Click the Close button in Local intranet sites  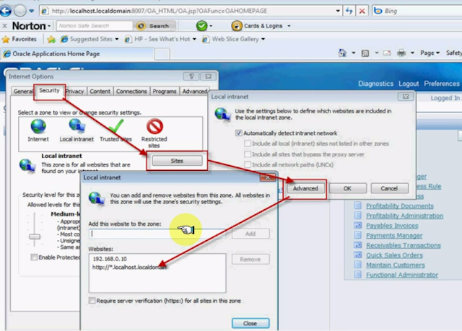[x=250, y=323]
